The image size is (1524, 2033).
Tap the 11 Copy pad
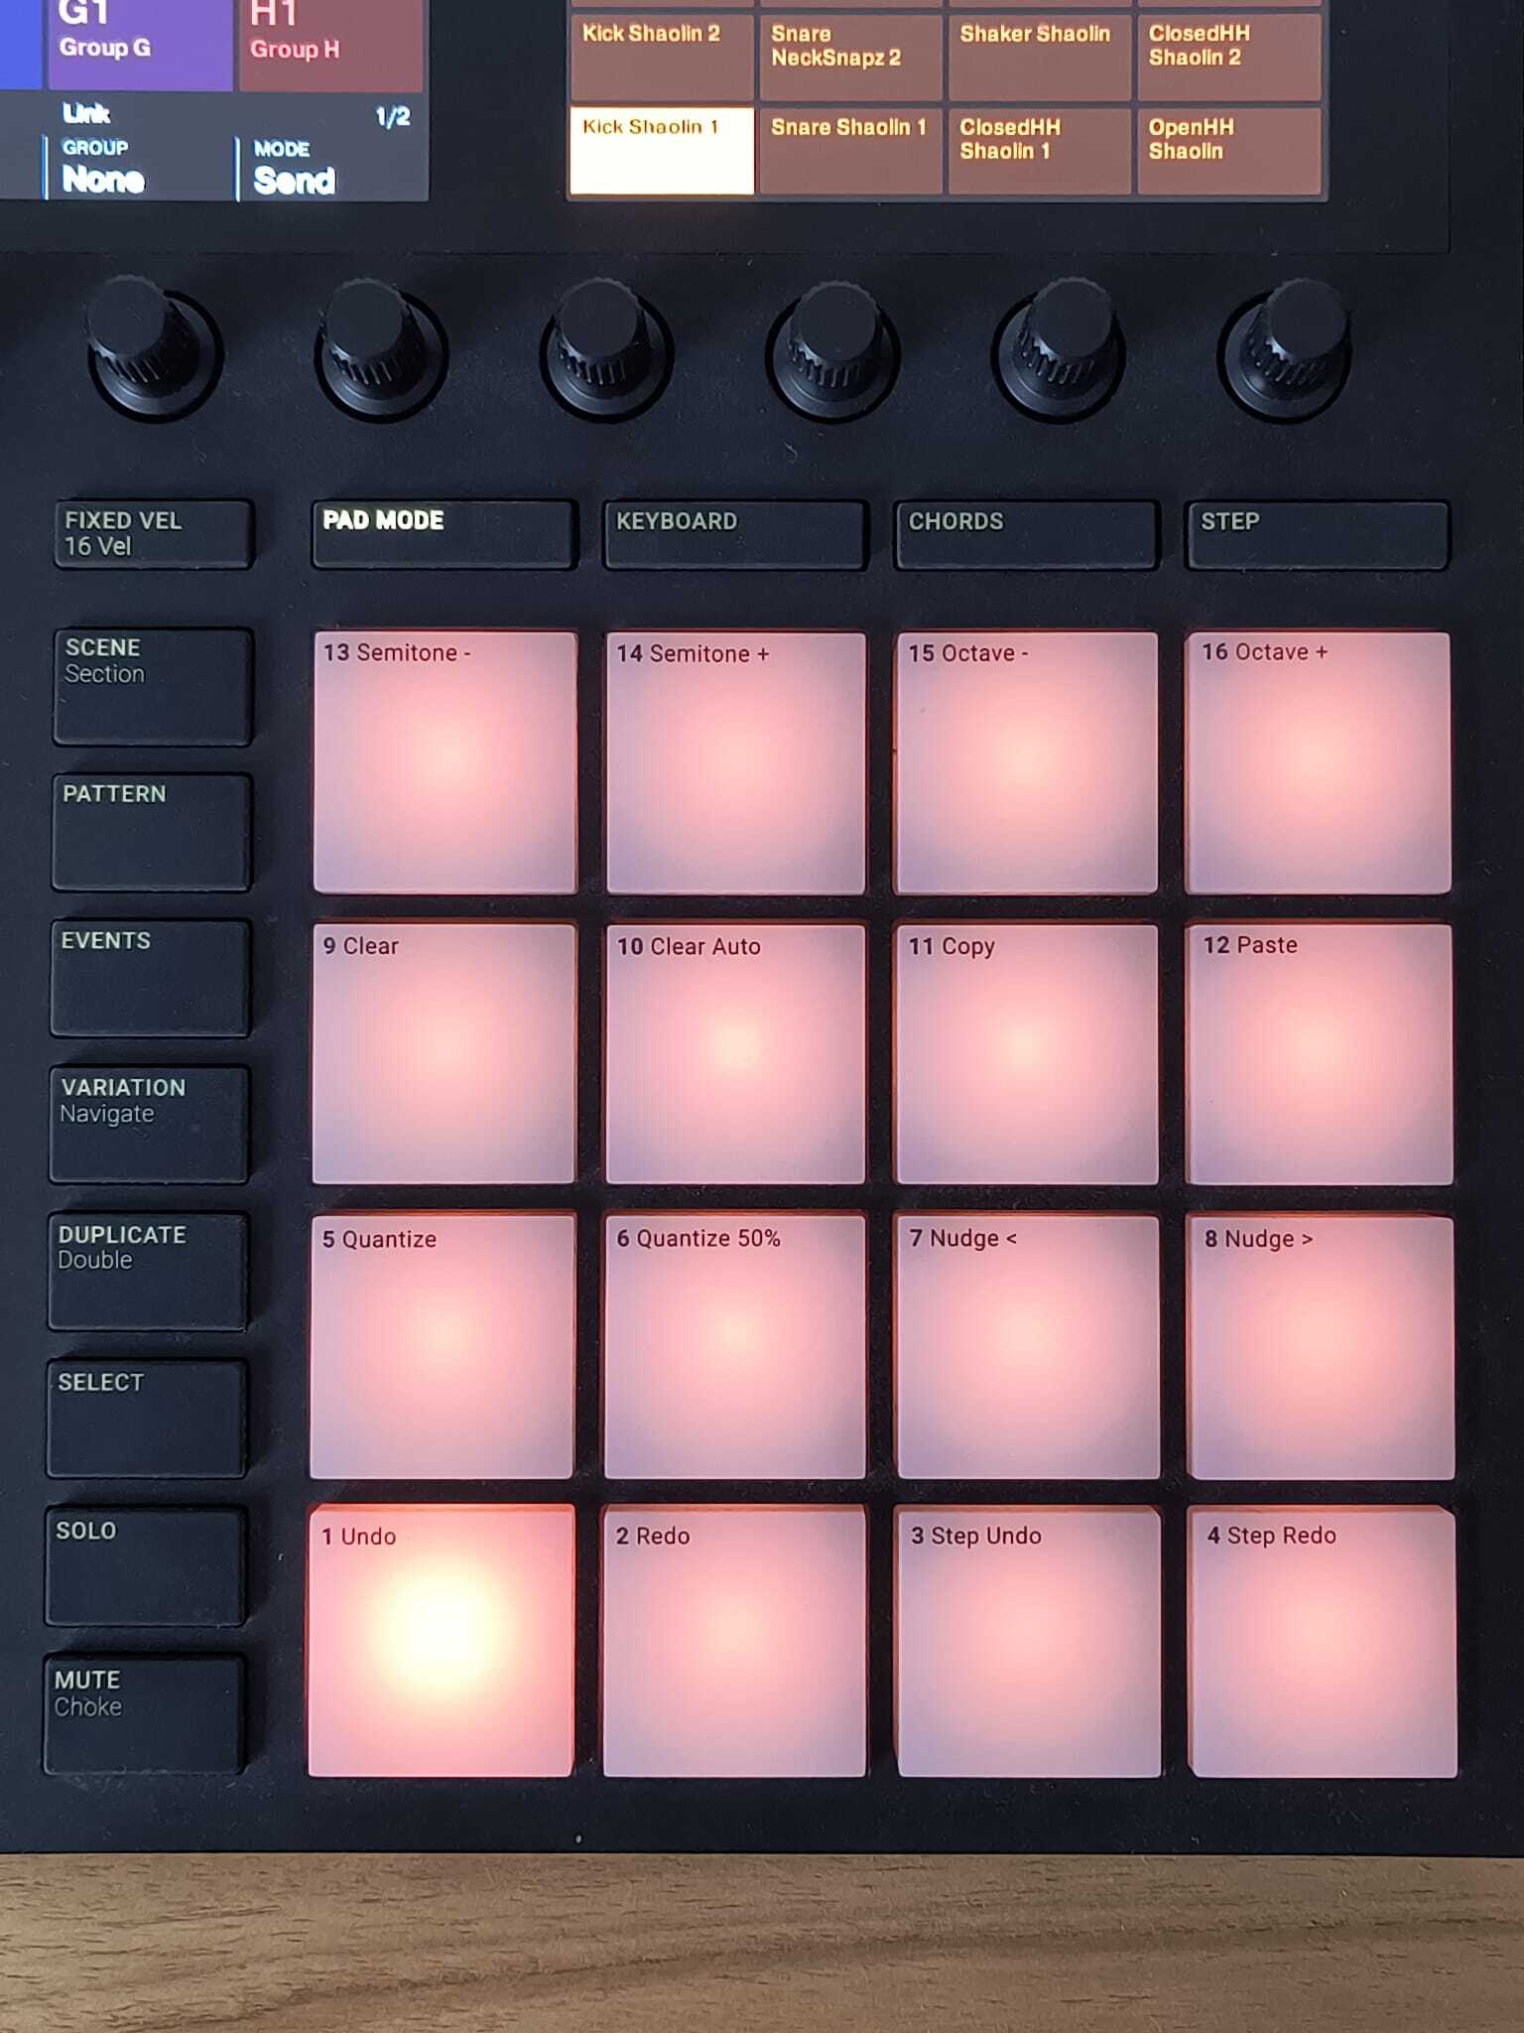(1027, 1054)
